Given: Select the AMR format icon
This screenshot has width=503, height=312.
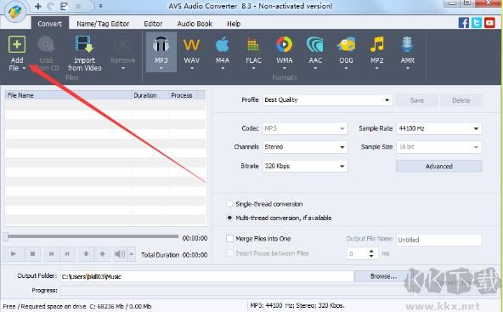Looking at the screenshot, I should [x=407, y=44].
